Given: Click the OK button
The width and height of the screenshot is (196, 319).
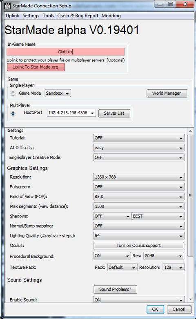Looking at the screenshot, I should [155, 309].
